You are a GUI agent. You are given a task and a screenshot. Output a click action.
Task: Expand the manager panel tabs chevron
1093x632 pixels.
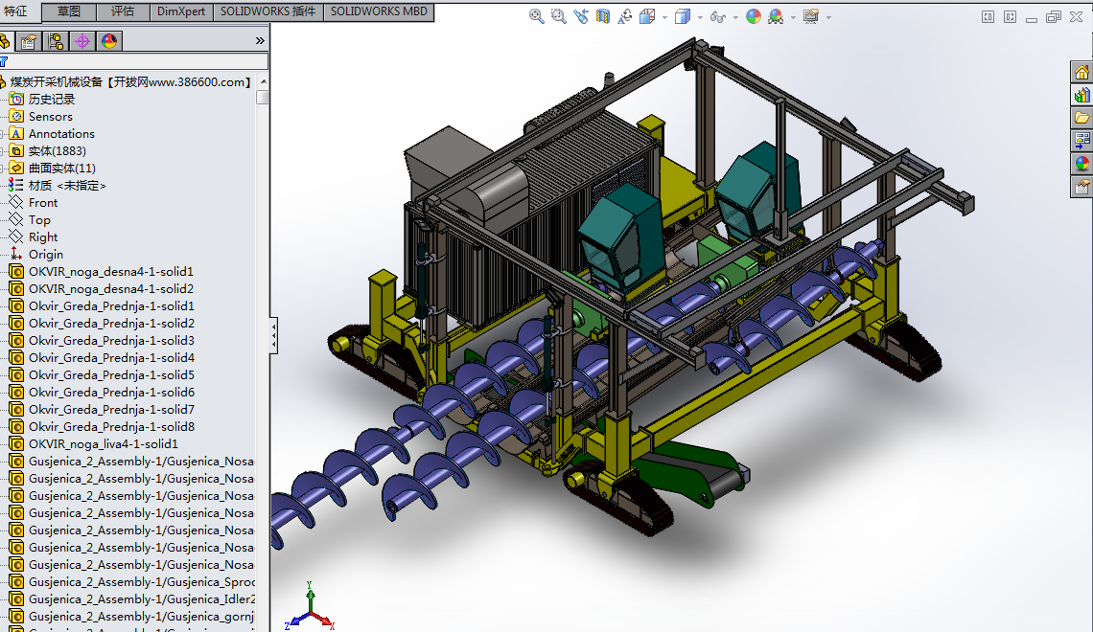coord(260,40)
